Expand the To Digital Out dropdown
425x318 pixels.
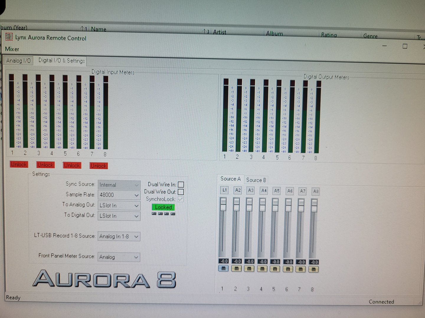pyautogui.click(x=119, y=216)
